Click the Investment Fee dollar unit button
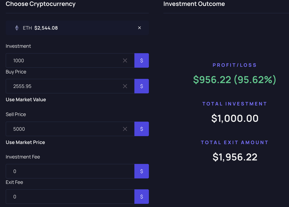Image resolution: width=289 pixels, height=207 pixels. [x=142, y=171]
